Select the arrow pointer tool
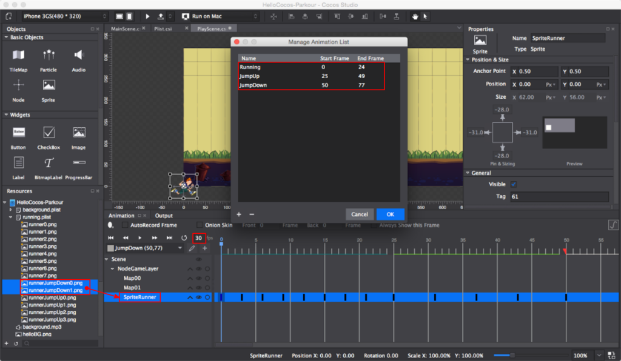The height and width of the screenshot is (361, 621). click(x=425, y=16)
